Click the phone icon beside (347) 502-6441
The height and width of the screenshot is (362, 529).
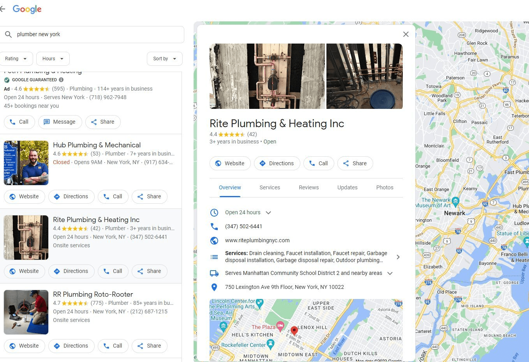pos(214,226)
